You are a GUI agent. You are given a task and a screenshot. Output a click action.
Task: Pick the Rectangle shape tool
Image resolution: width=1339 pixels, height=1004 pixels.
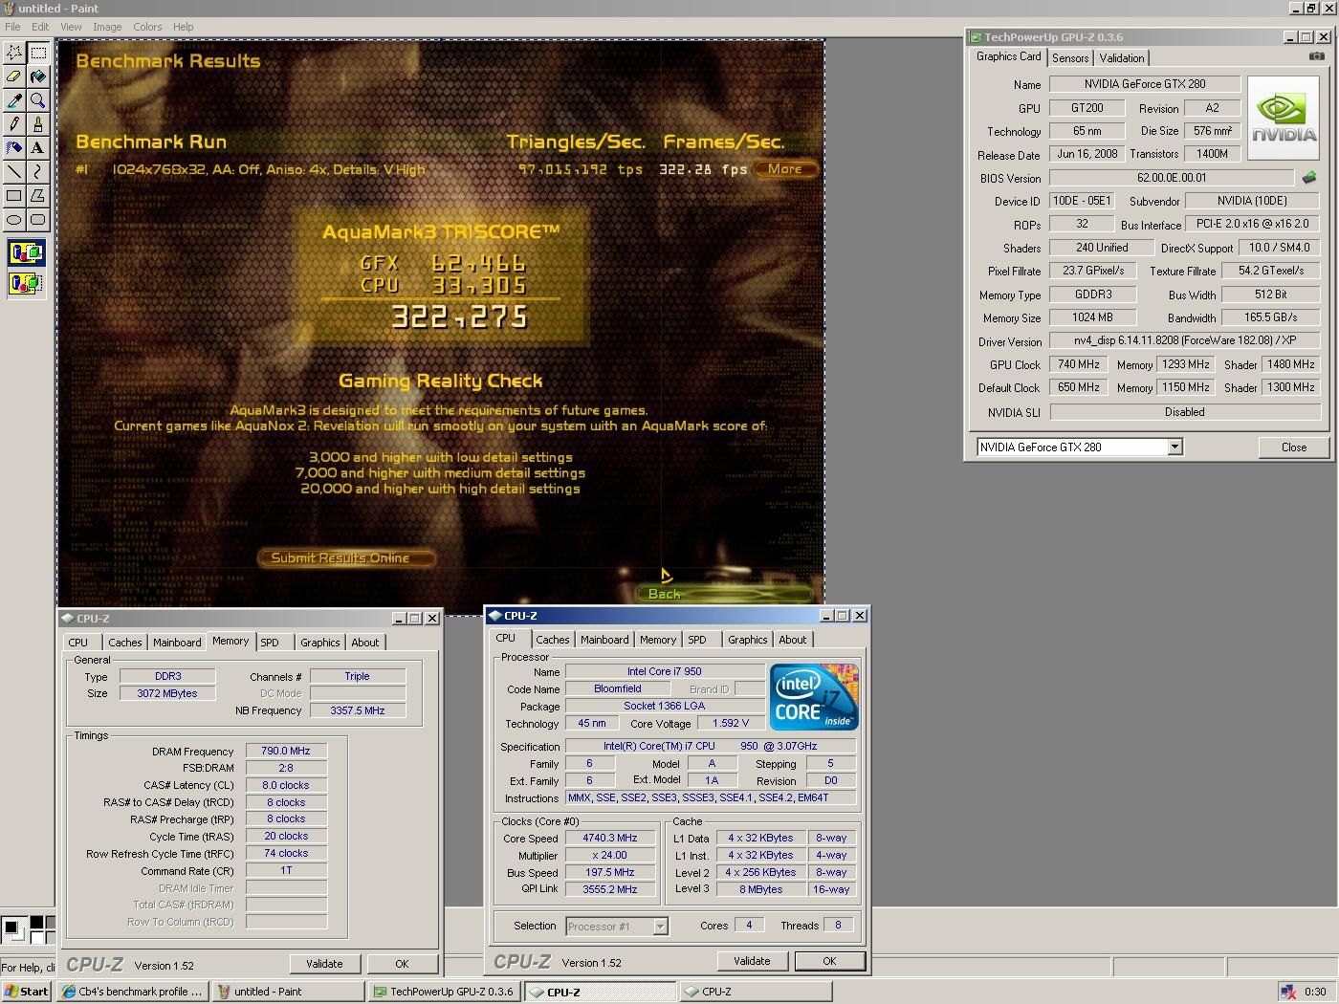point(14,195)
